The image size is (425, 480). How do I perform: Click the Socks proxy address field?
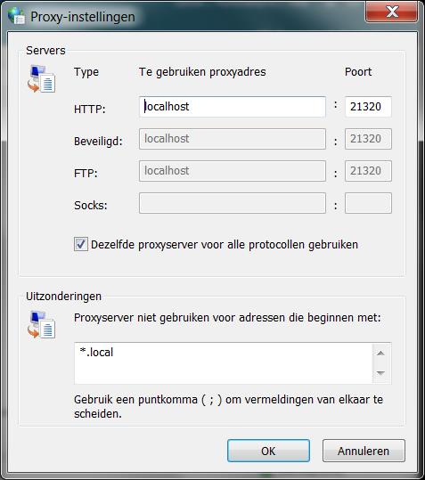tap(233, 203)
